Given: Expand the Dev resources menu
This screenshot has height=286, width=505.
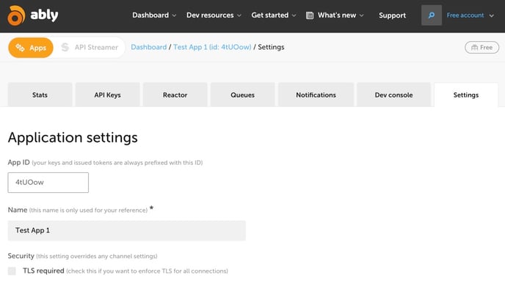Looking at the screenshot, I should (214, 15).
